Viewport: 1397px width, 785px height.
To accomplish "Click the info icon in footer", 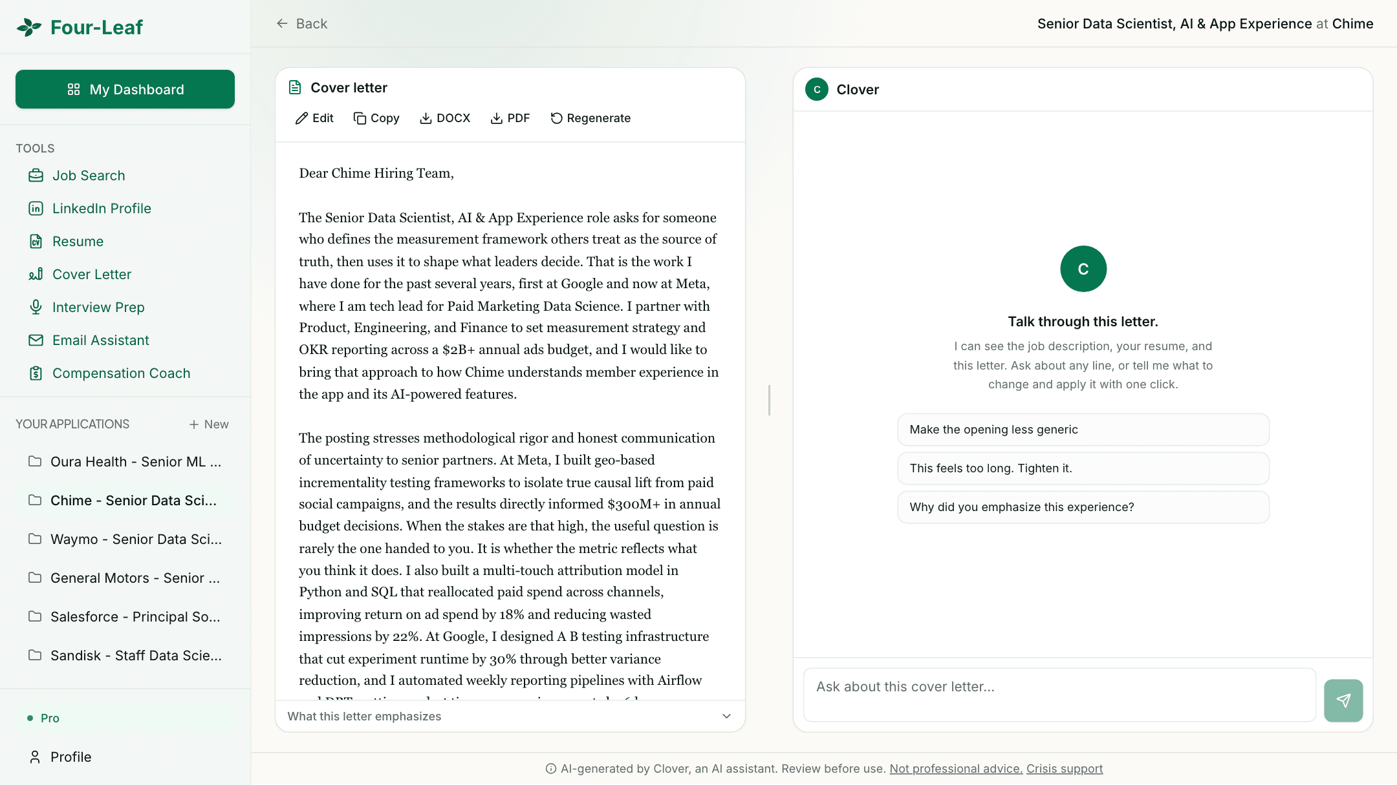I will click(x=551, y=769).
